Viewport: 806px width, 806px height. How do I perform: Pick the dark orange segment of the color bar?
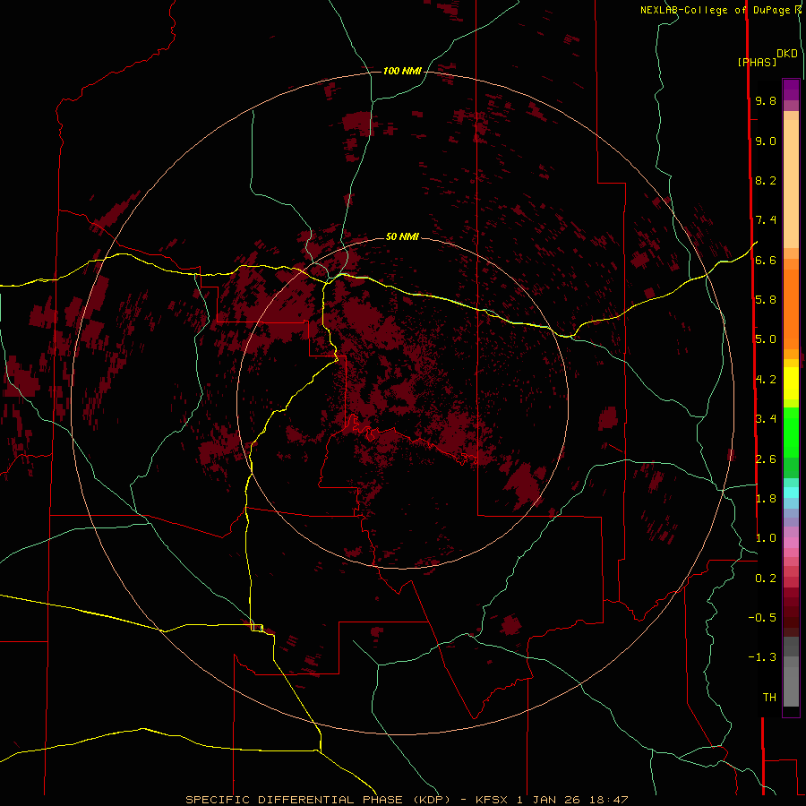click(x=791, y=310)
